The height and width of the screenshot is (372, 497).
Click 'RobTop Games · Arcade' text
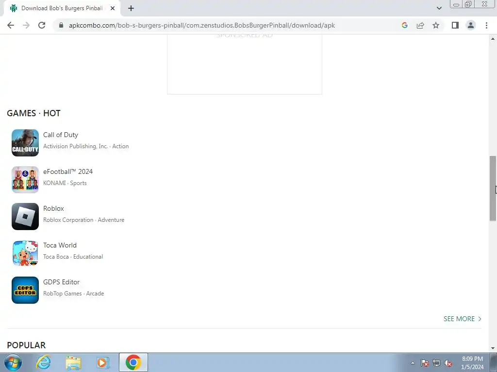(74, 294)
